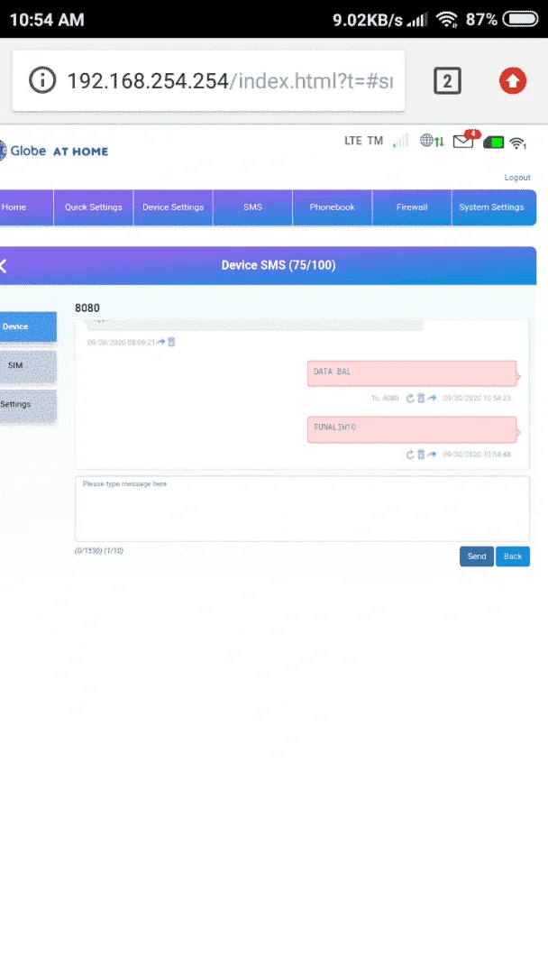Delete the 09/28/2020 received message
Viewport: 548px width, 974px height.
(x=172, y=342)
